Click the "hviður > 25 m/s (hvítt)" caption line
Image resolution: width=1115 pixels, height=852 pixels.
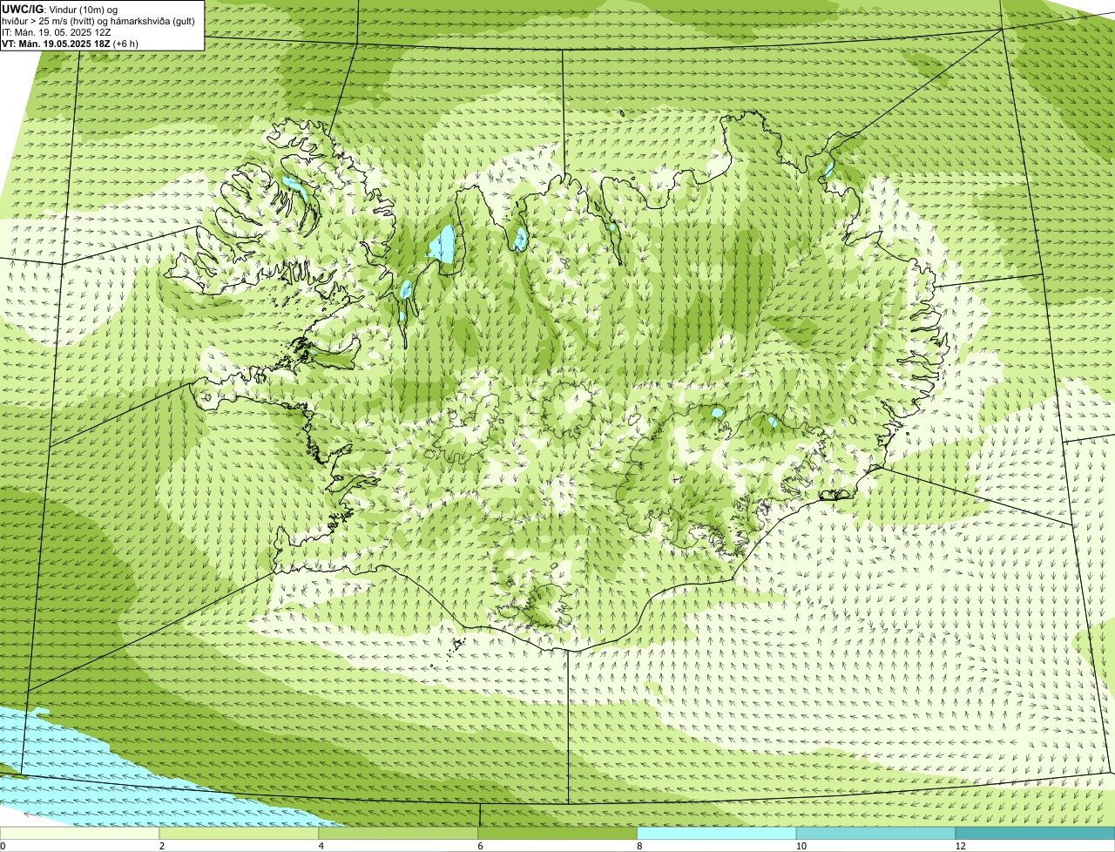pos(98,20)
